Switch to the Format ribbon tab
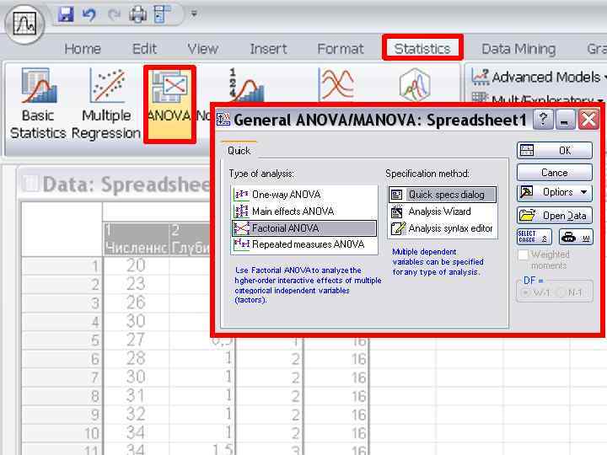 point(341,49)
